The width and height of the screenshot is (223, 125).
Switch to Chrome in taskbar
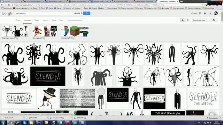(x=10, y=123)
